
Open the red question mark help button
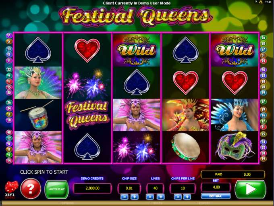point(31,189)
